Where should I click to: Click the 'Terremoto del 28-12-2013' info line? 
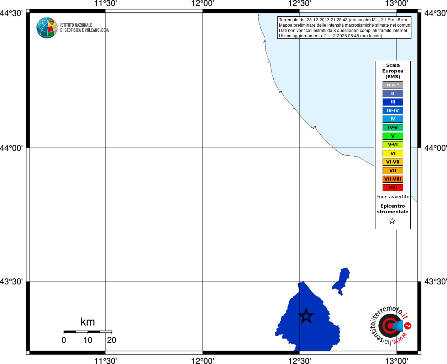(343, 20)
